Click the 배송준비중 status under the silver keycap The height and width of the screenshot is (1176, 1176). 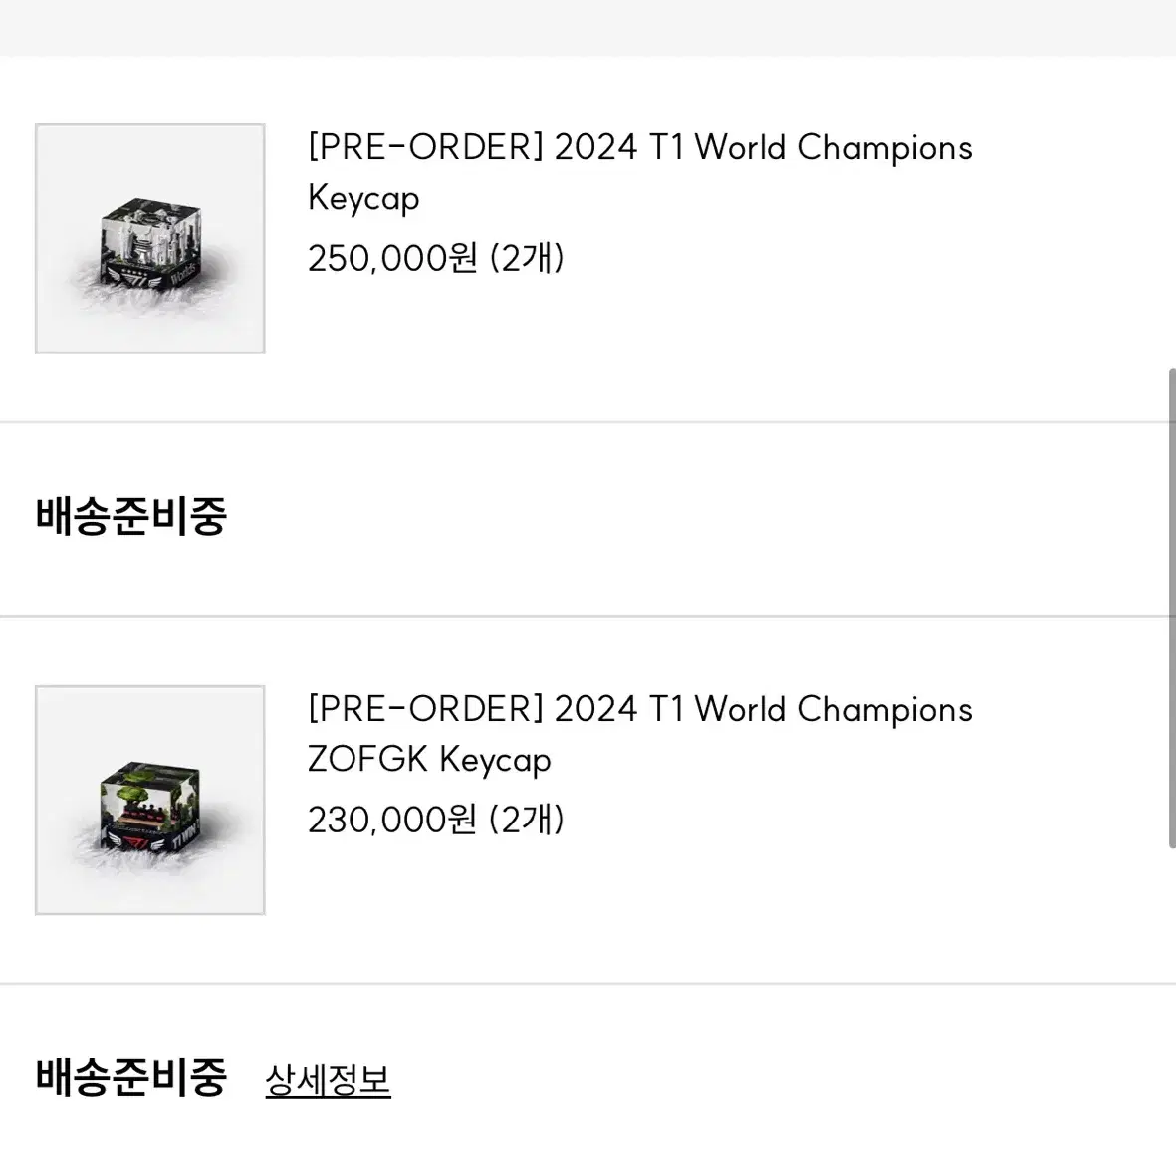pos(131,516)
